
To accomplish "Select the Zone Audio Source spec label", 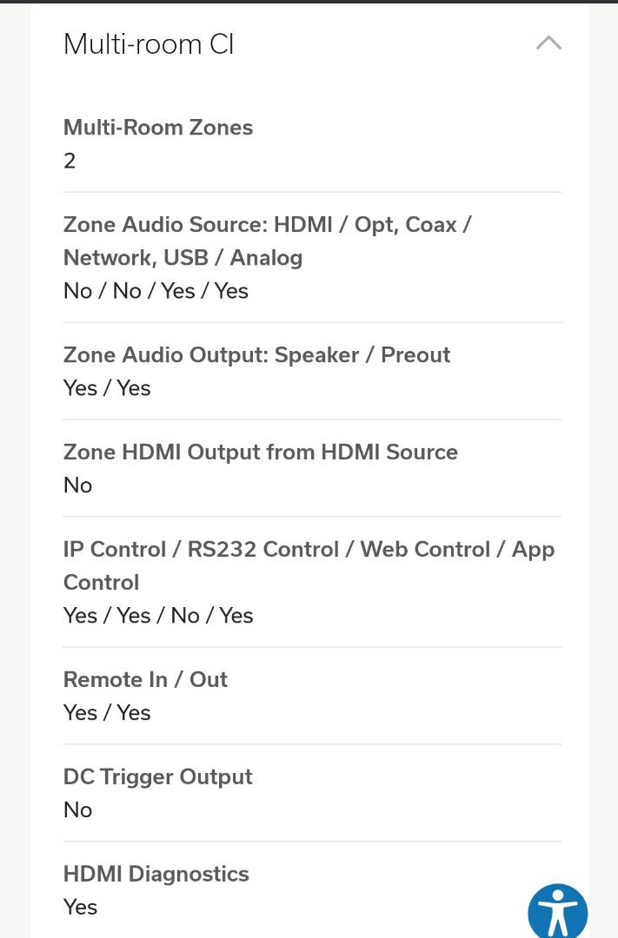I will point(268,241).
